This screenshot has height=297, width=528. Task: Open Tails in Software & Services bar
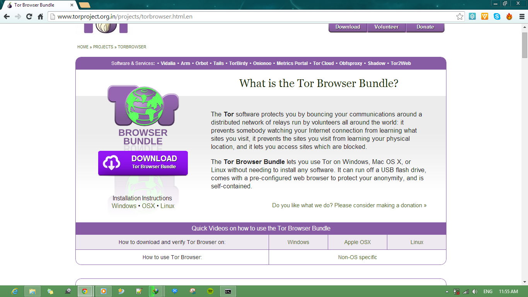pos(218,63)
